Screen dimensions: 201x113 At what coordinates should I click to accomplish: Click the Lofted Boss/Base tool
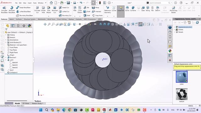[23, 12]
